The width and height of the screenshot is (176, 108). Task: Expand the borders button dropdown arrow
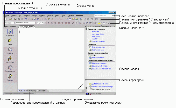(x=97, y=23)
